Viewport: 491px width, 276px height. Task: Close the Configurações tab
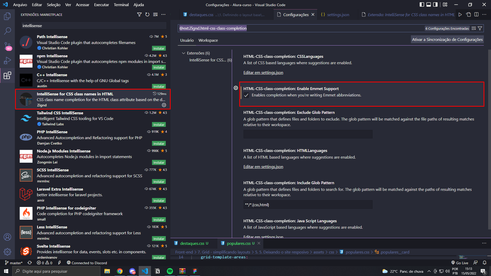(313, 15)
